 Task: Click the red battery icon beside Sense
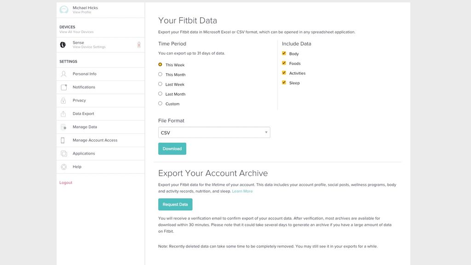pos(139,45)
